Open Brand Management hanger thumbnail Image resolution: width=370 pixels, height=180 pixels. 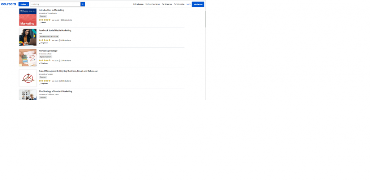(28, 78)
